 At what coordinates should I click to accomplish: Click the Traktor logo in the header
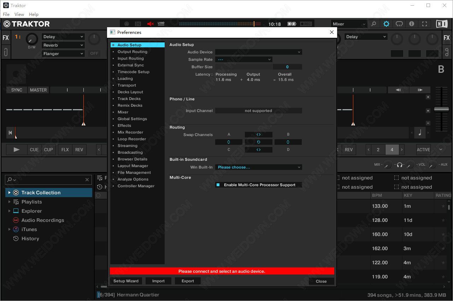[x=27, y=24]
